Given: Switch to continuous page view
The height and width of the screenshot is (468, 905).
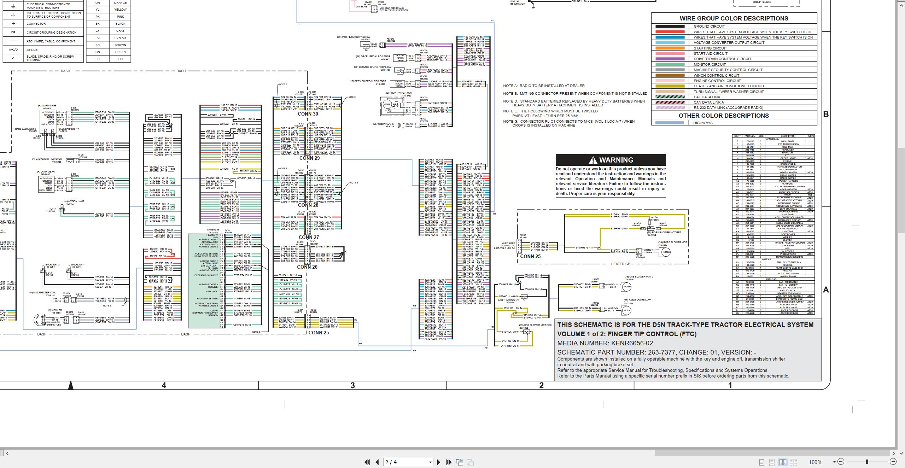Looking at the screenshot, I should point(772,462).
